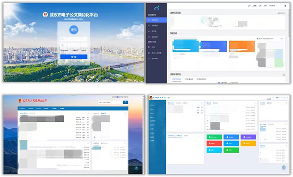Click the chart logo atop dark sidebar
Screen dimensions: 293x177
[157, 8]
